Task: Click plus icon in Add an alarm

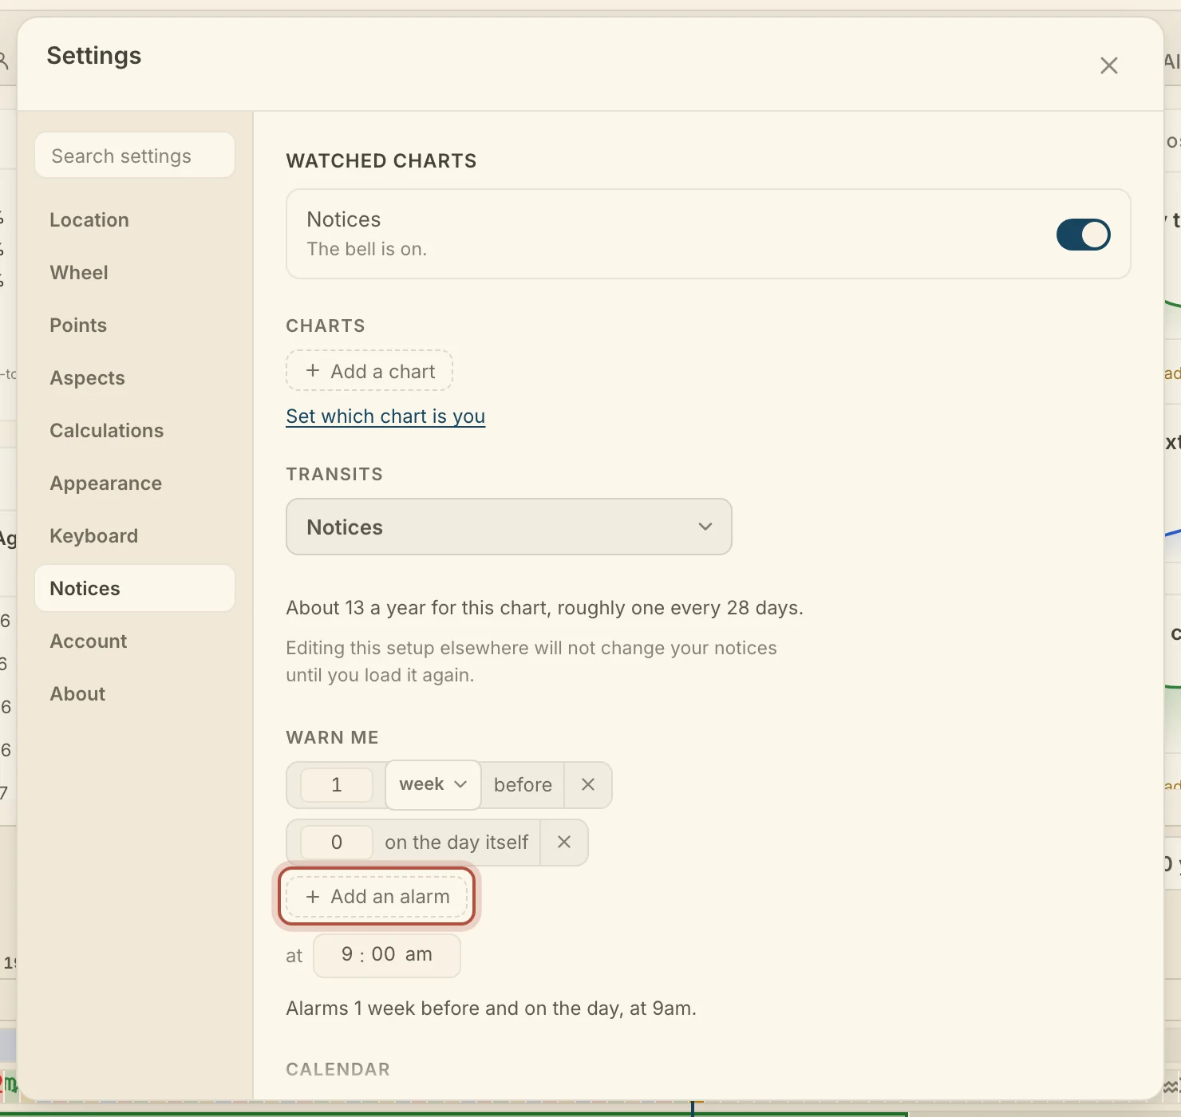Action: tap(313, 897)
